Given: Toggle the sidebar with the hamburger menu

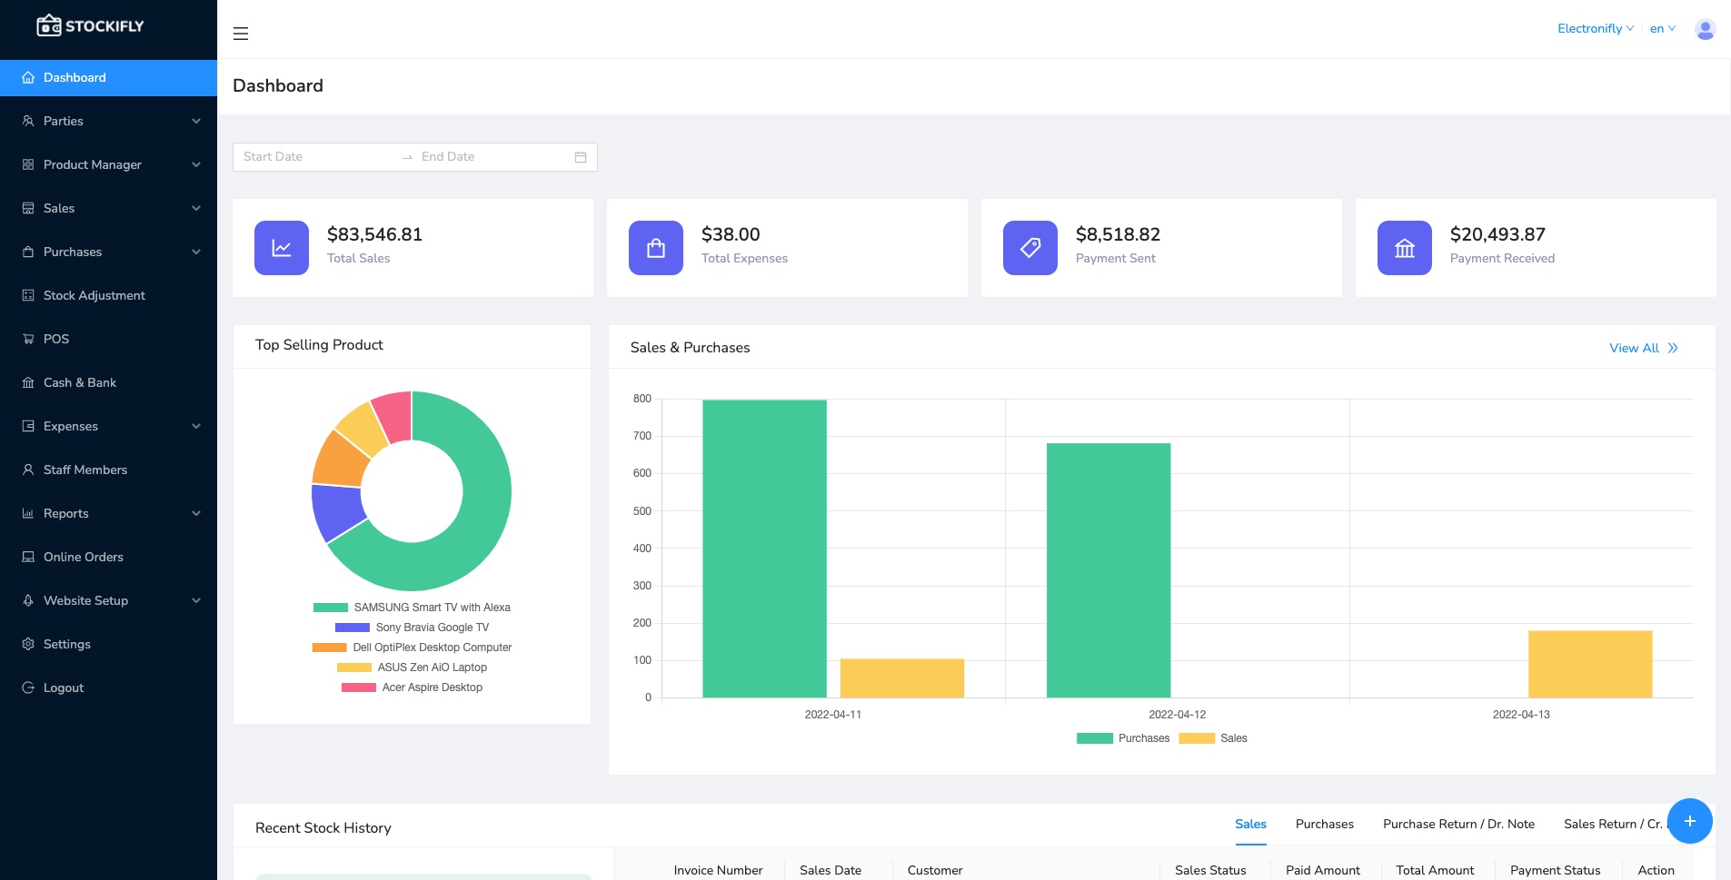Looking at the screenshot, I should (241, 33).
